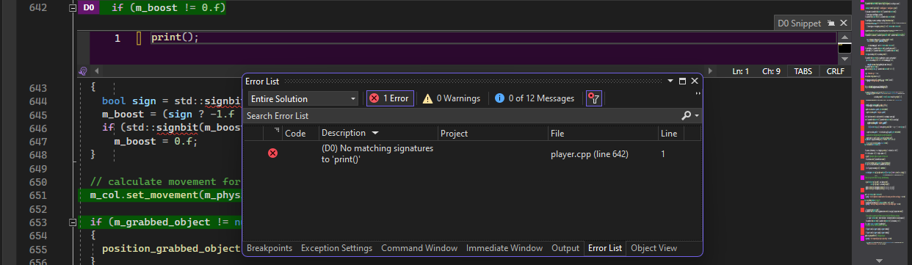Click the comment on line 650
This screenshot has height=265, width=912.
(165, 181)
